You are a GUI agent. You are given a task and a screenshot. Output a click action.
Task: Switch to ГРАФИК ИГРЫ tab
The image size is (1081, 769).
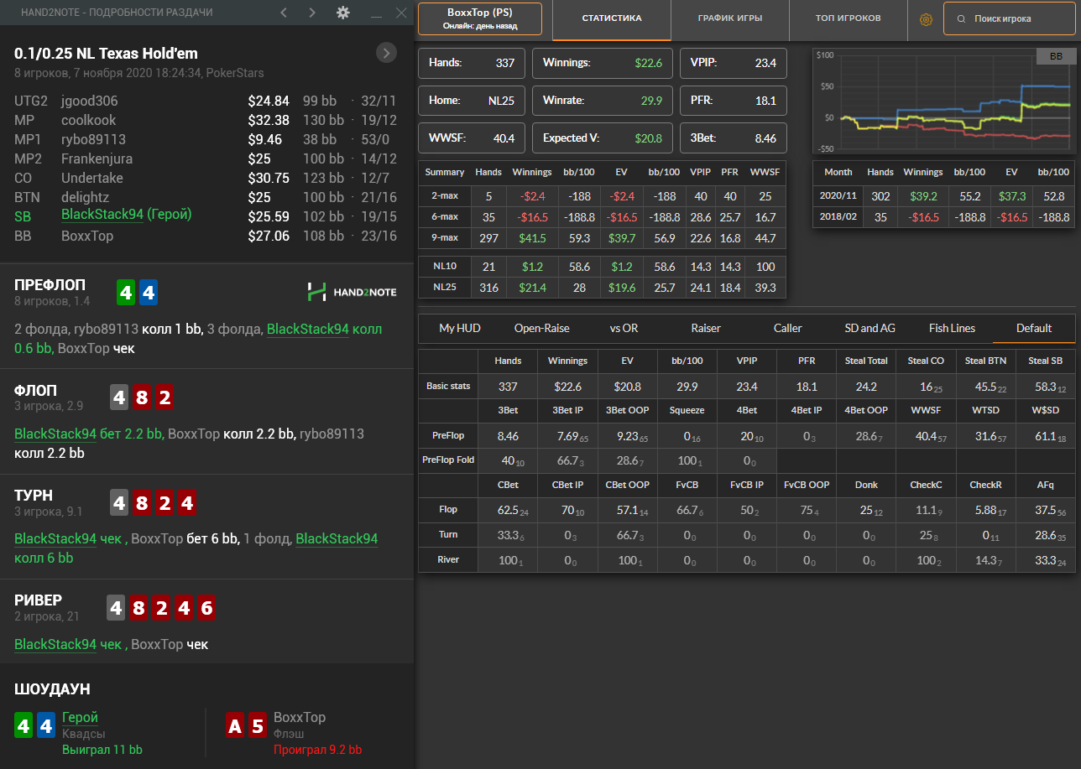pos(730,18)
